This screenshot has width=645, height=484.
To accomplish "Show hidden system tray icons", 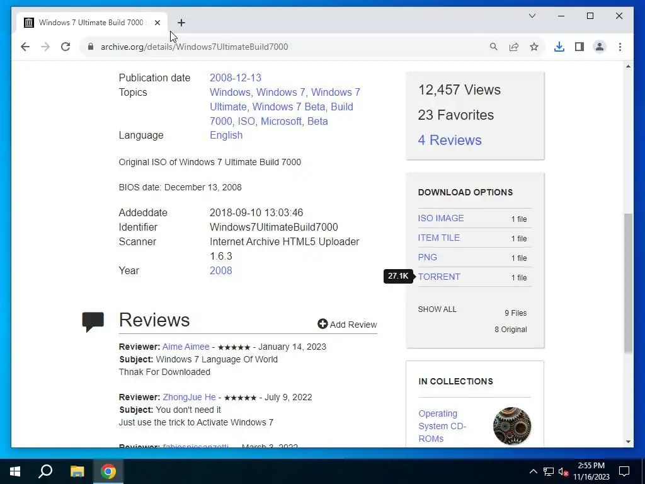I will click(x=533, y=471).
